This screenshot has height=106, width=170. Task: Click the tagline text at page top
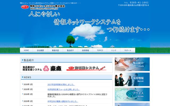point(50,3)
